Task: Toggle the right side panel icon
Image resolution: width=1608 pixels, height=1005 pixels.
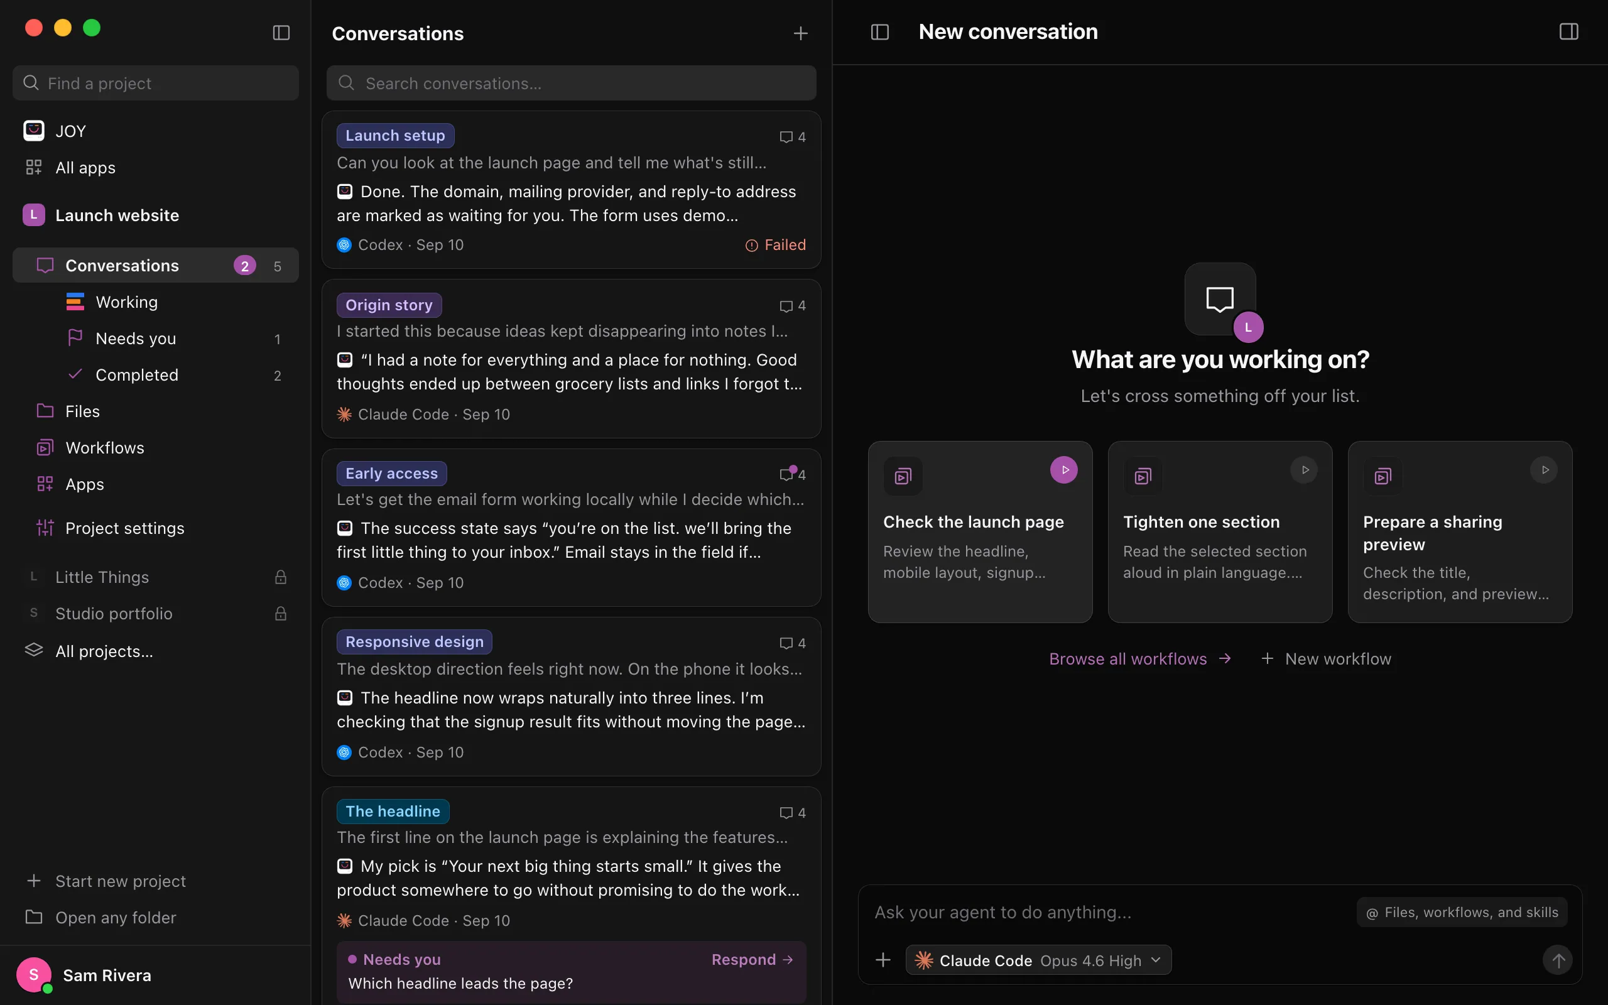Action: tap(1569, 32)
